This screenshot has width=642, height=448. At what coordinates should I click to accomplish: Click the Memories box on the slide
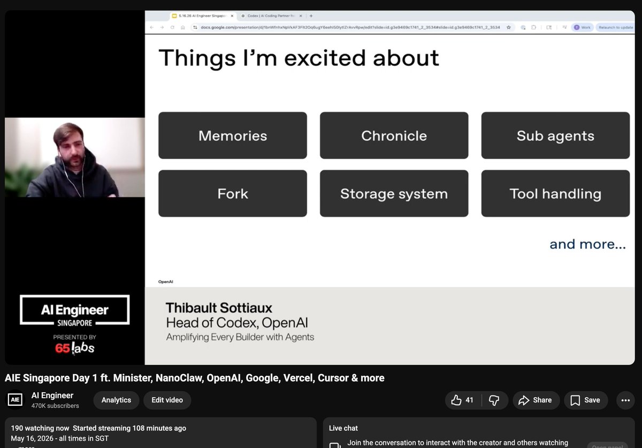(233, 135)
